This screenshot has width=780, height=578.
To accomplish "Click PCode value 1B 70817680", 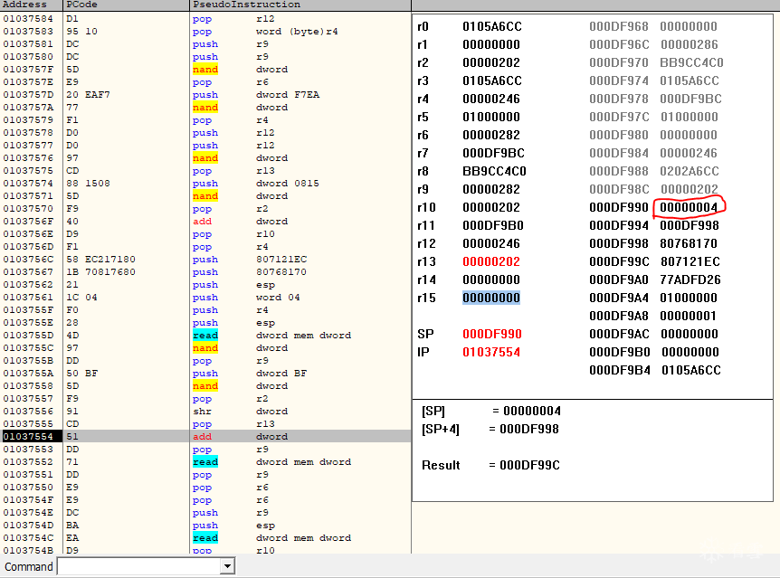I will pyautogui.click(x=101, y=271).
